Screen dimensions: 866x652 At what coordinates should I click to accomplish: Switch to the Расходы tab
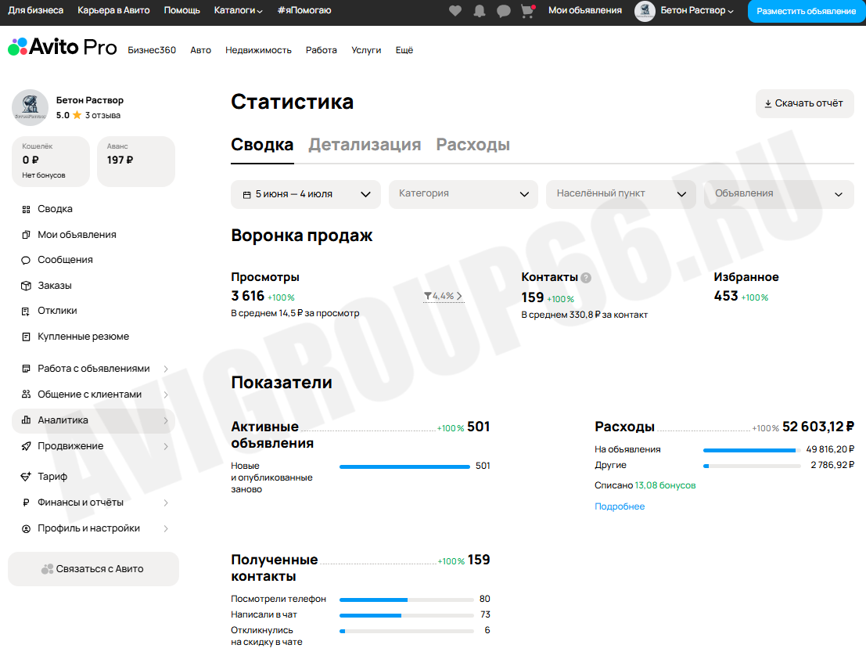[473, 145]
